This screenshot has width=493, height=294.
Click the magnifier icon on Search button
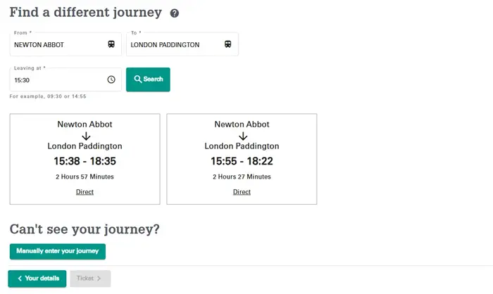click(138, 79)
